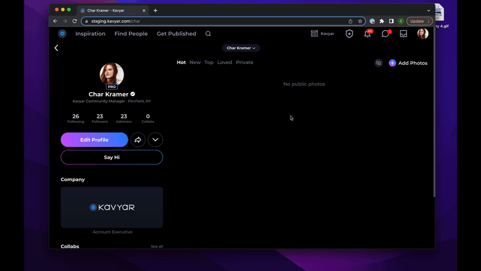Image resolution: width=481 pixels, height=271 pixels.
Task: Toggle Chrome side panel icon
Action: click(x=391, y=21)
